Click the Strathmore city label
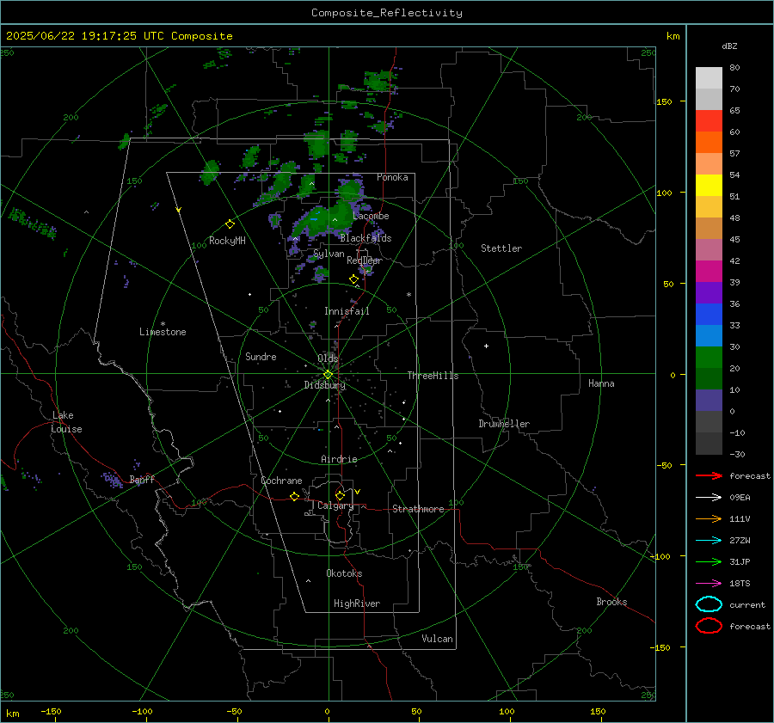 pyautogui.click(x=418, y=509)
